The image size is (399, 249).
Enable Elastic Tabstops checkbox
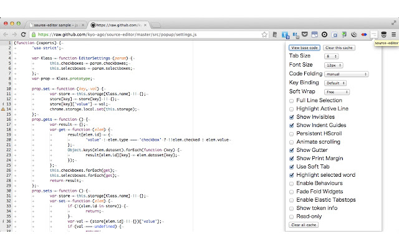pos(291,200)
